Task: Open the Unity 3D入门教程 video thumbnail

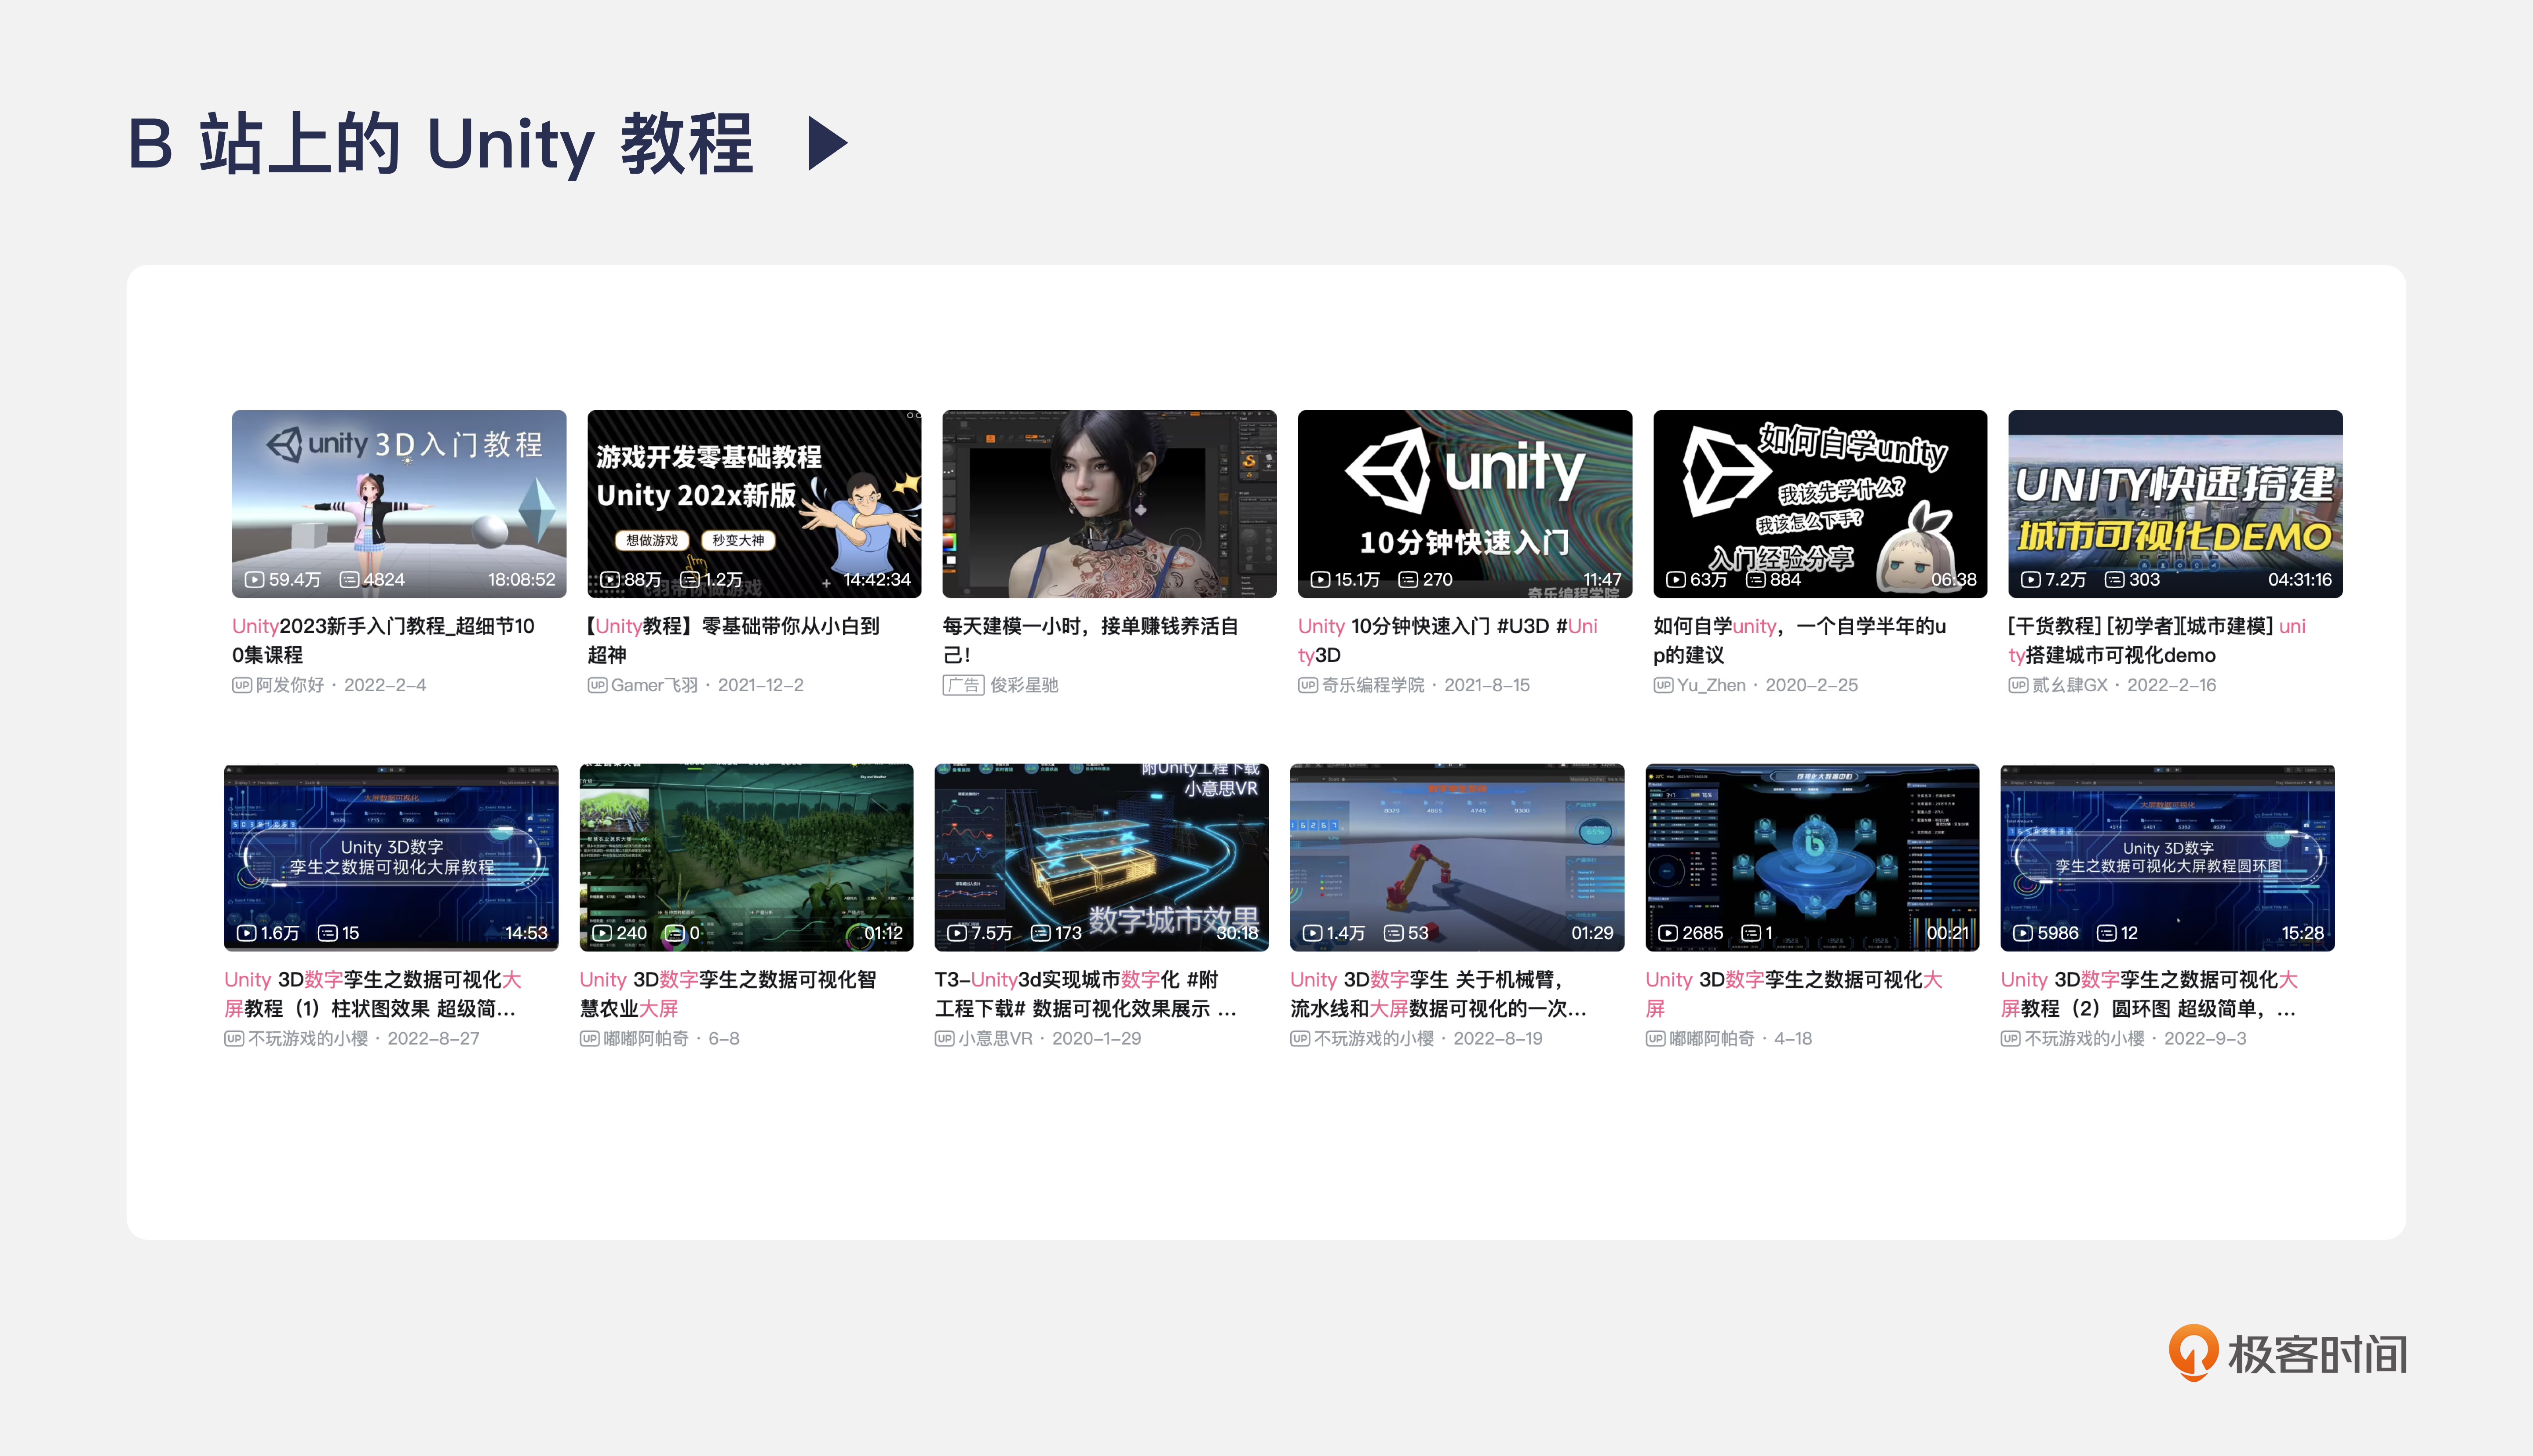Action: tap(399, 504)
